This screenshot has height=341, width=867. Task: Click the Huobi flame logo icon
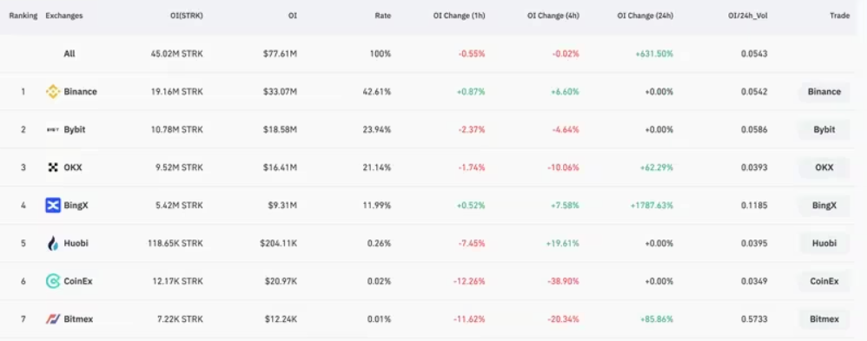[52, 243]
